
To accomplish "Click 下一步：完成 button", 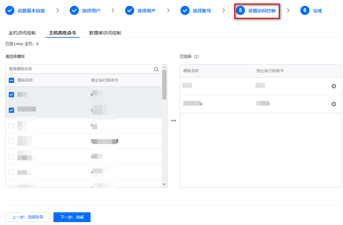I will pos(72,217).
